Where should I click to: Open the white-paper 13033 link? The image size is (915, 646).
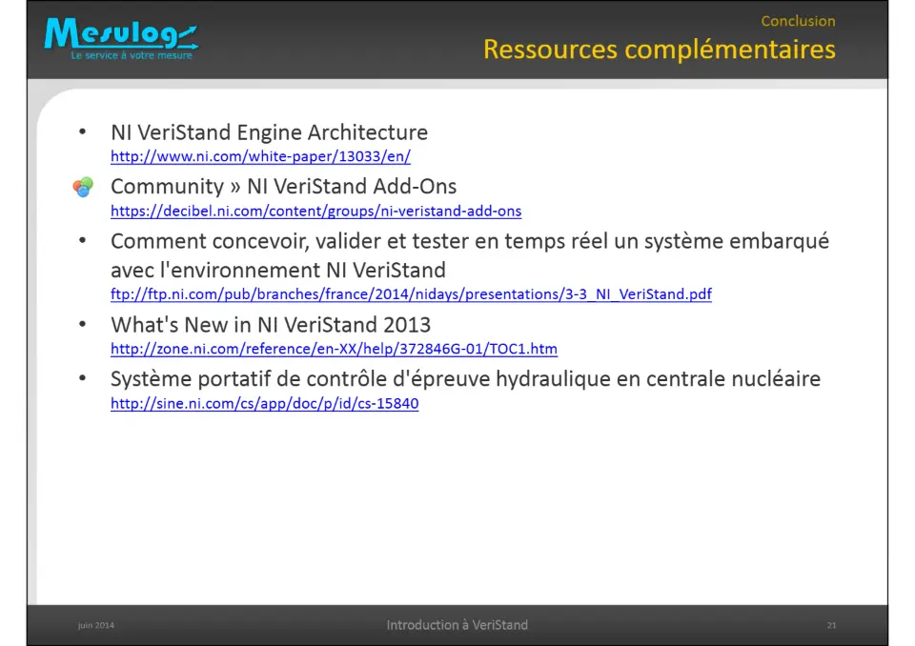260,156
